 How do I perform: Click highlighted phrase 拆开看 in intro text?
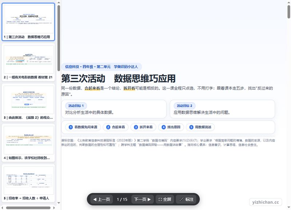point(129,88)
